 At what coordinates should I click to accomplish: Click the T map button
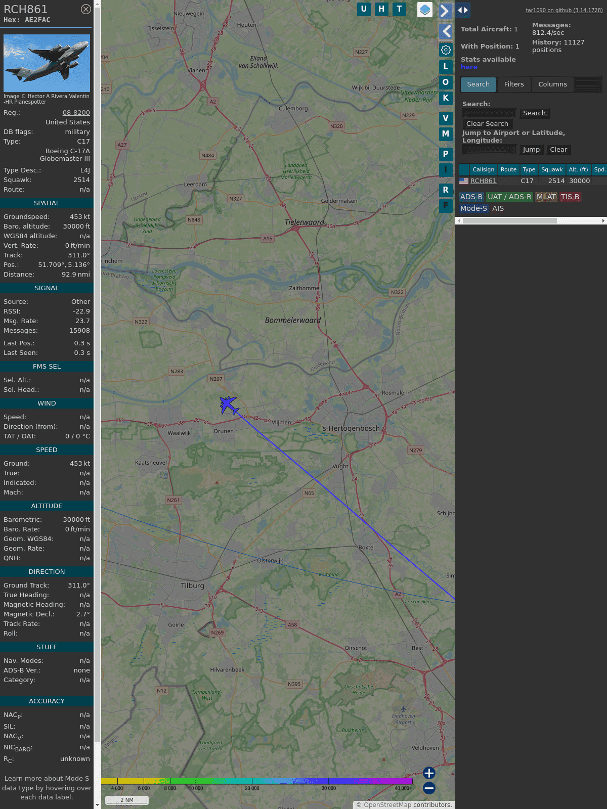[400, 9]
